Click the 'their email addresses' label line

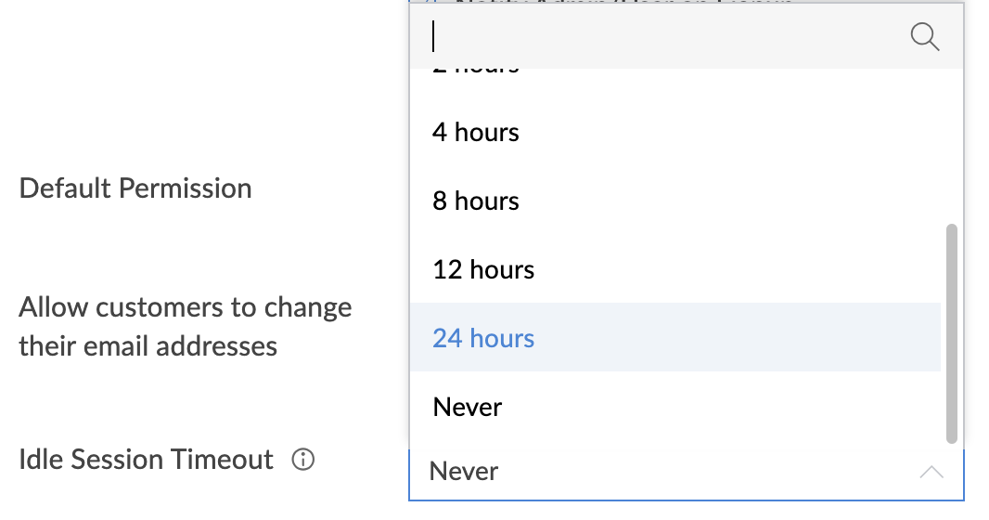[148, 346]
